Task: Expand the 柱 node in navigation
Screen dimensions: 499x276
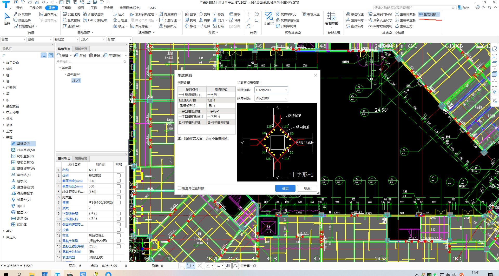Action: pyautogui.click(x=4, y=75)
